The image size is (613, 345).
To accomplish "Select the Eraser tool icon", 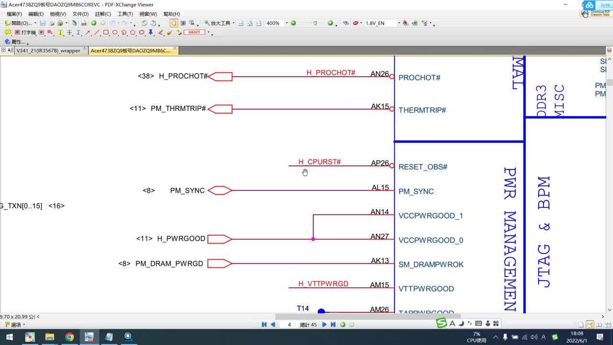I will tap(170, 33).
